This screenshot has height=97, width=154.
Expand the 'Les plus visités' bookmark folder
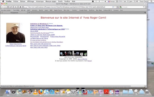[6, 10]
